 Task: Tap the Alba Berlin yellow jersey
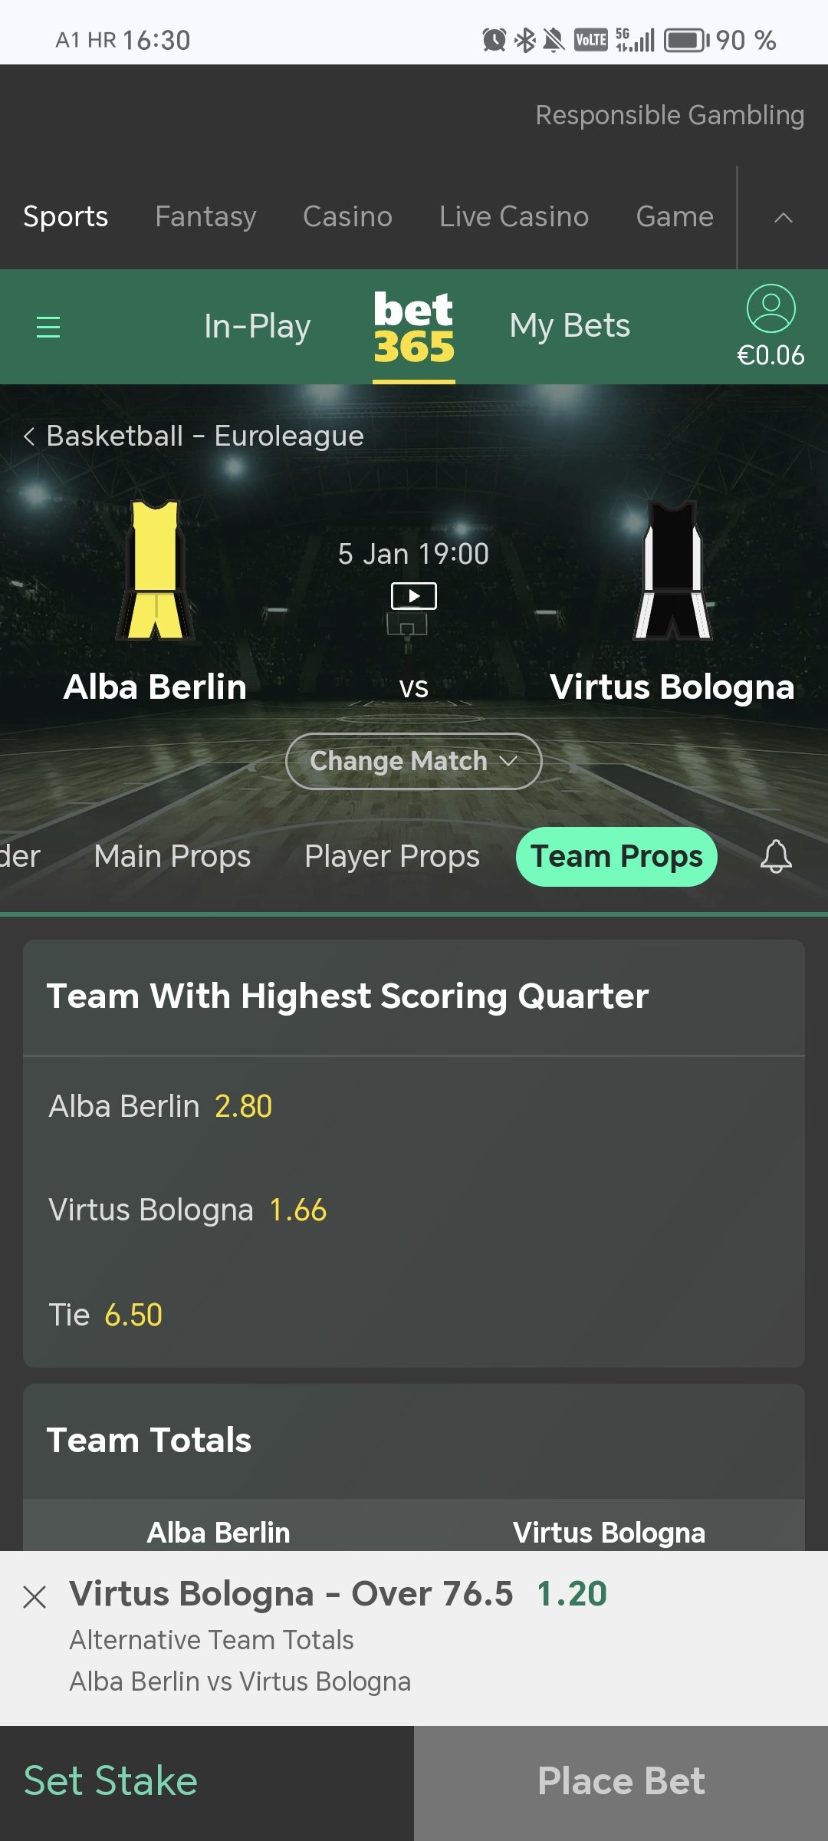point(156,570)
